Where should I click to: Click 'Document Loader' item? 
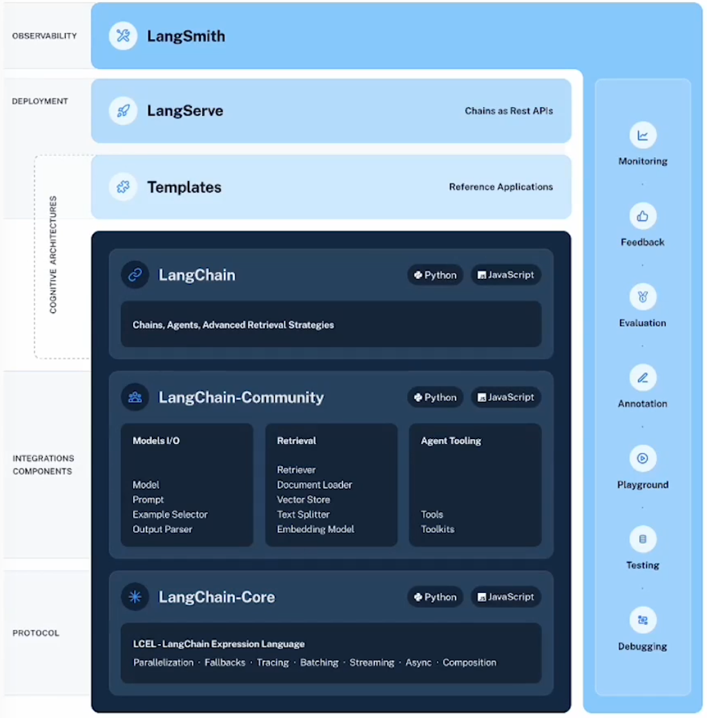click(315, 485)
